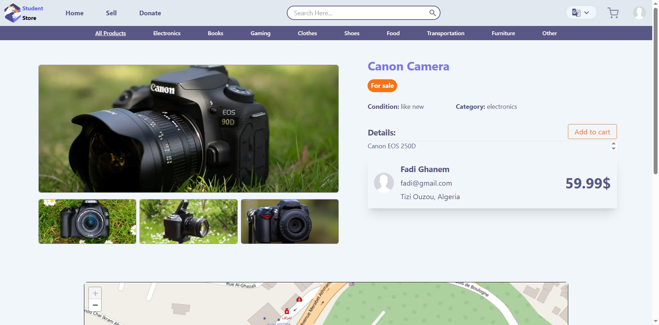The width and height of the screenshot is (659, 325).
Task: Click the main Canon camera image
Action: pyautogui.click(x=189, y=129)
